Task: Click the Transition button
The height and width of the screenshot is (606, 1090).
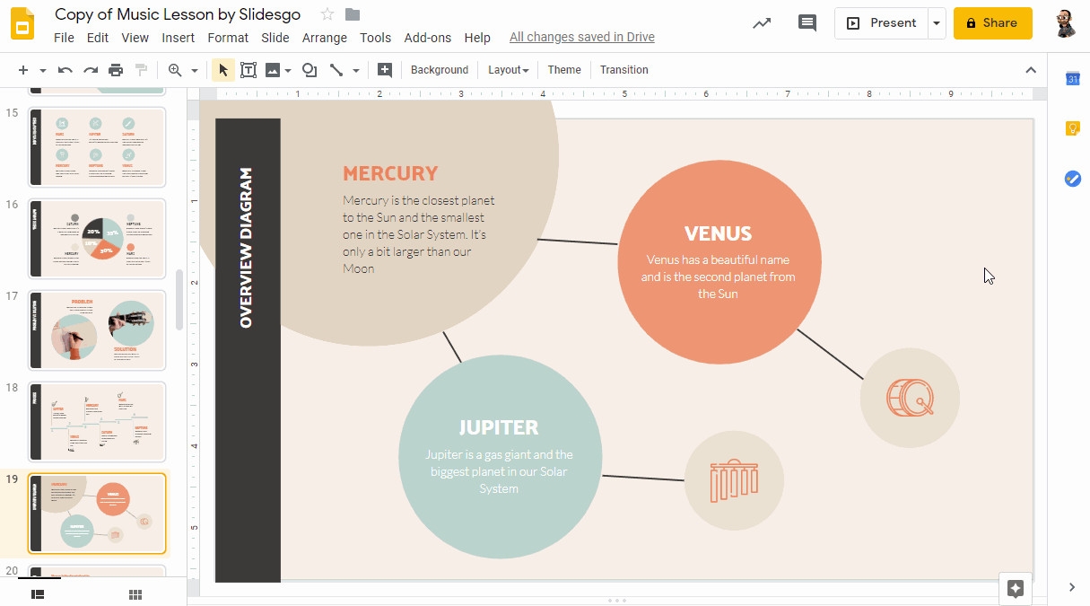Action: tap(624, 70)
